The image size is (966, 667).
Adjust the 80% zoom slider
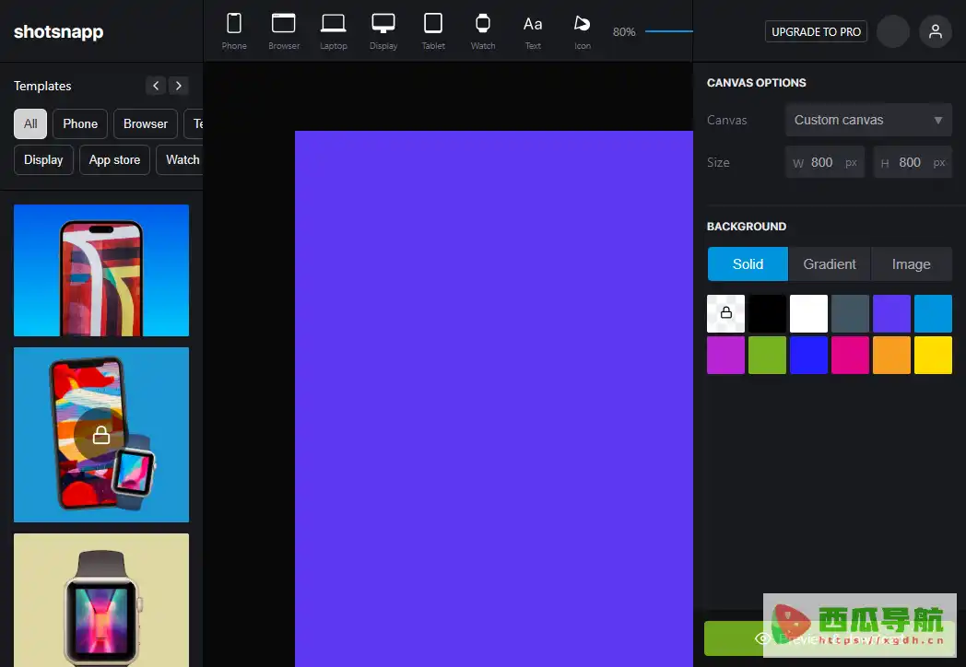pos(668,31)
